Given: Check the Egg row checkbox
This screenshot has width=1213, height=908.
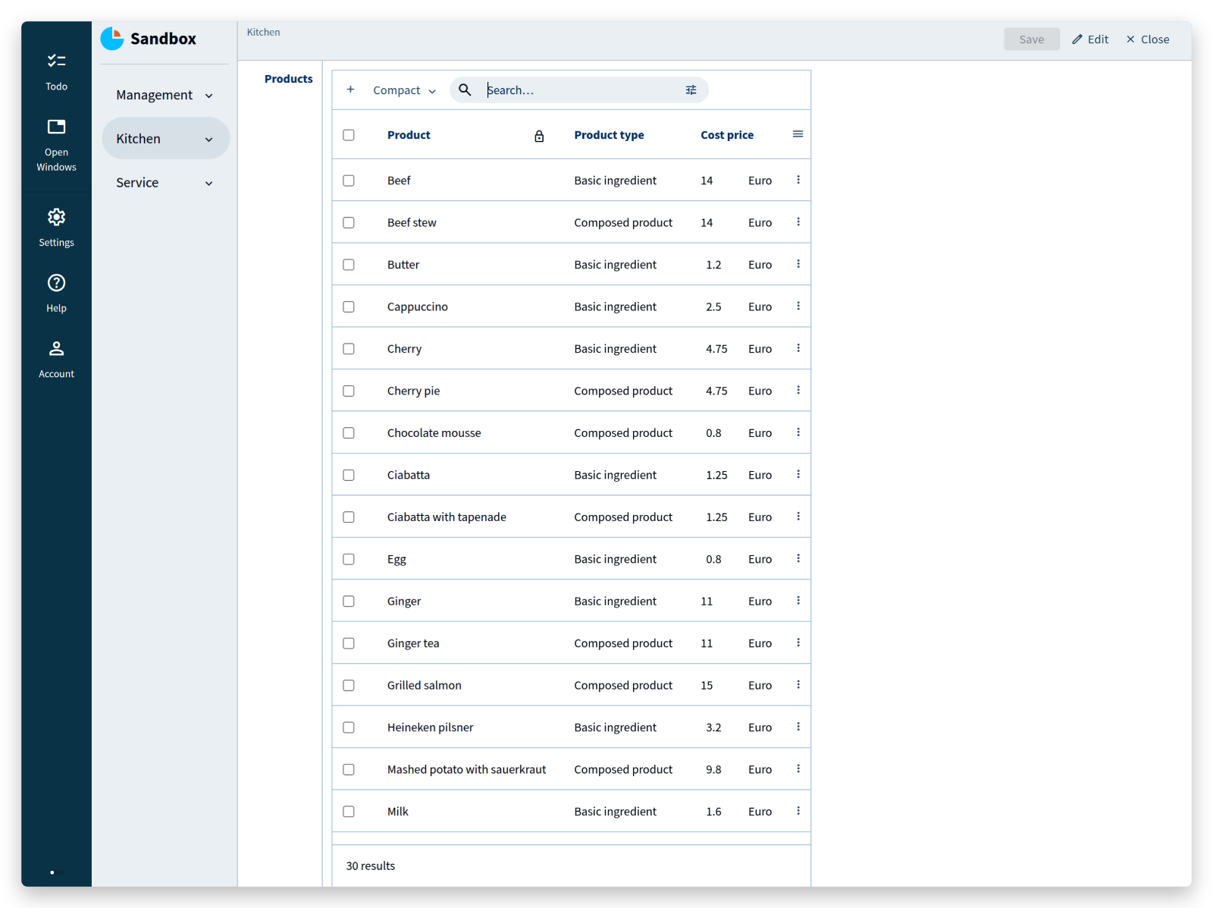Looking at the screenshot, I should coord(349,559).
